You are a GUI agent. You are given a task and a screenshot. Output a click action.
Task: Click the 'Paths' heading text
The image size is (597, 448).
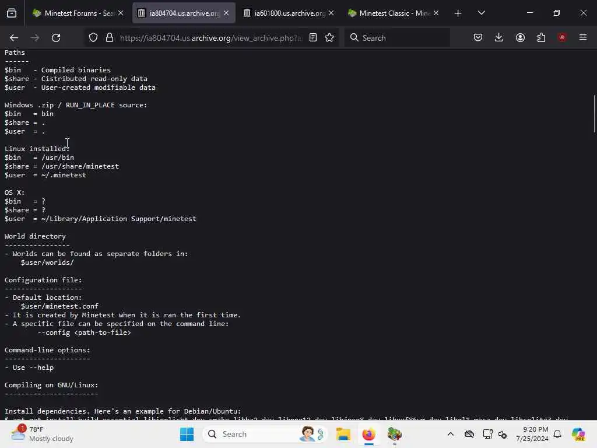[x=15, y=52]
